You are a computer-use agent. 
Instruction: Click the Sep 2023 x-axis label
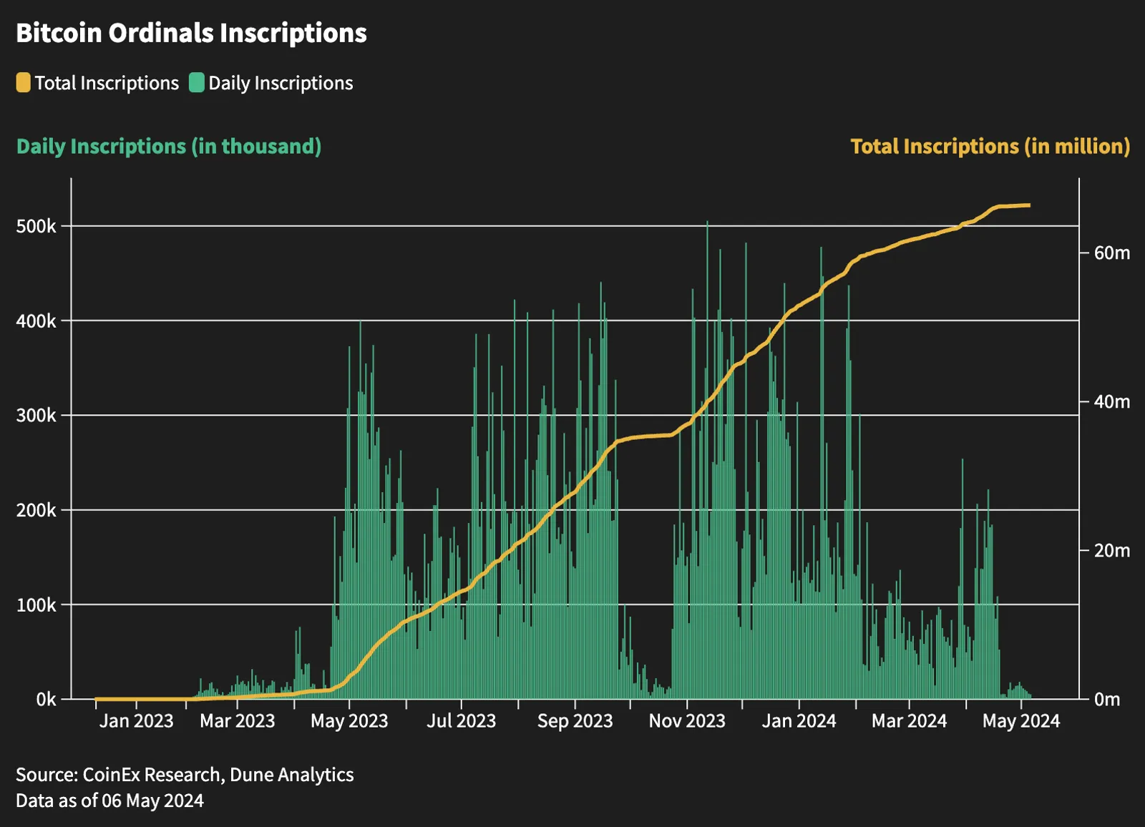coord(575,720)
